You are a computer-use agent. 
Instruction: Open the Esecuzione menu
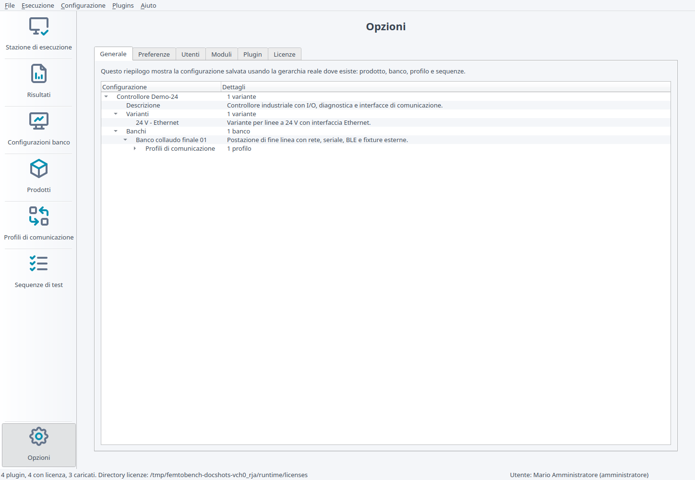coord(38,5)
